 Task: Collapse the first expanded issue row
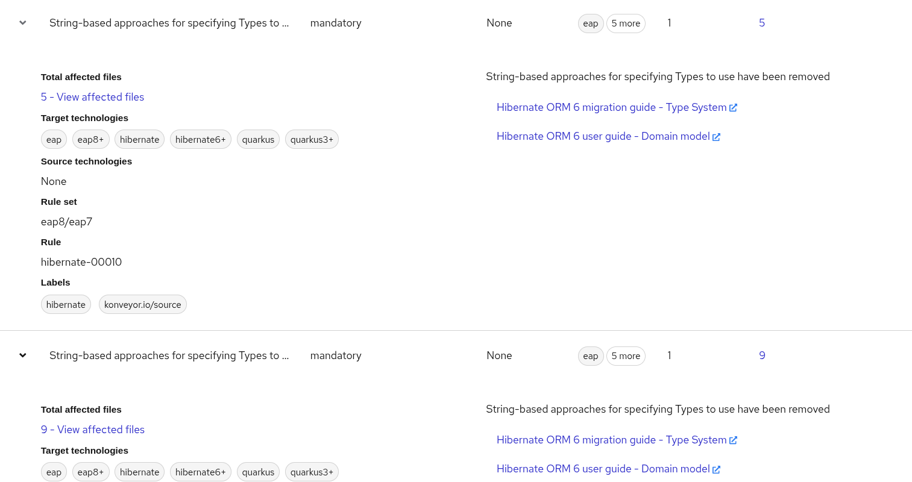click(23, 23)
